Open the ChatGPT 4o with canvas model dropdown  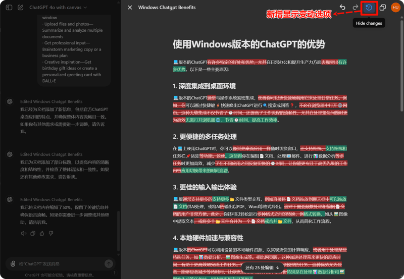coord(58,8)
